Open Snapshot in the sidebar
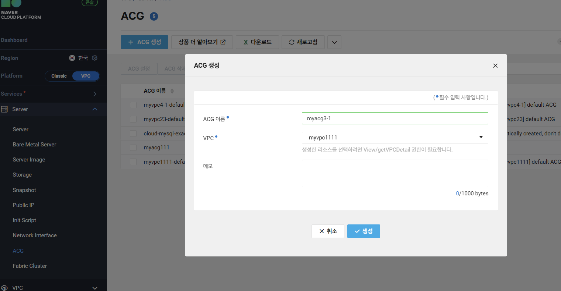 tap(24, 190)
